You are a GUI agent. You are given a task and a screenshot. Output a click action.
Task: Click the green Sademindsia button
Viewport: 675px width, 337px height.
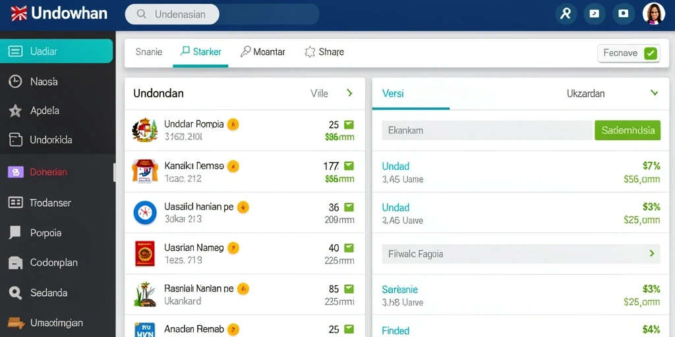pos(628,130)
